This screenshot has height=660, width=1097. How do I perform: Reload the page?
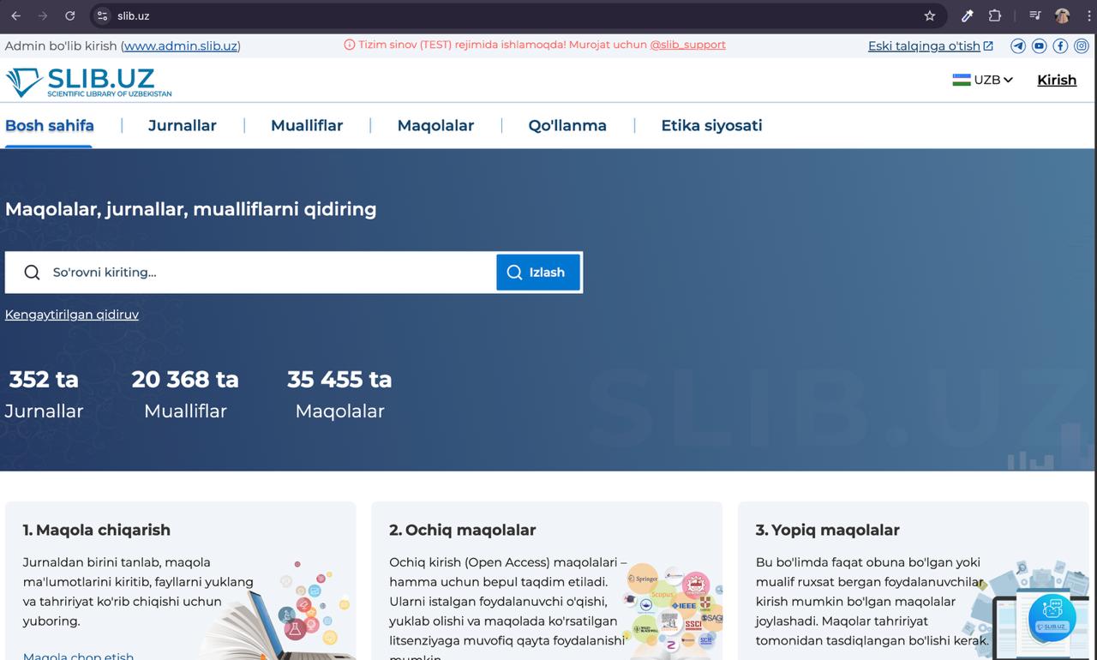70,15
